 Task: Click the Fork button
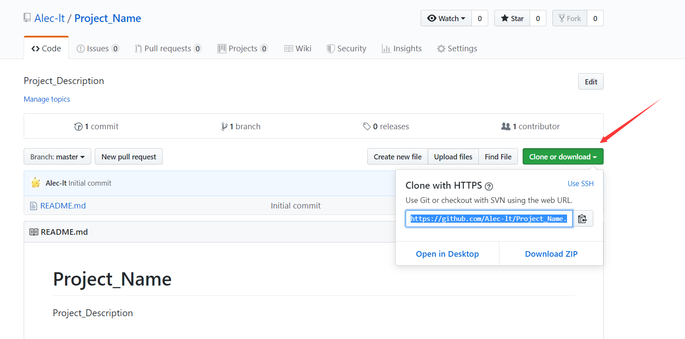click(570, 19)
